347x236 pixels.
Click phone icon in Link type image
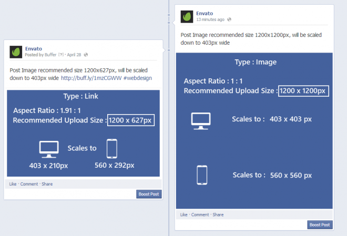112,149
